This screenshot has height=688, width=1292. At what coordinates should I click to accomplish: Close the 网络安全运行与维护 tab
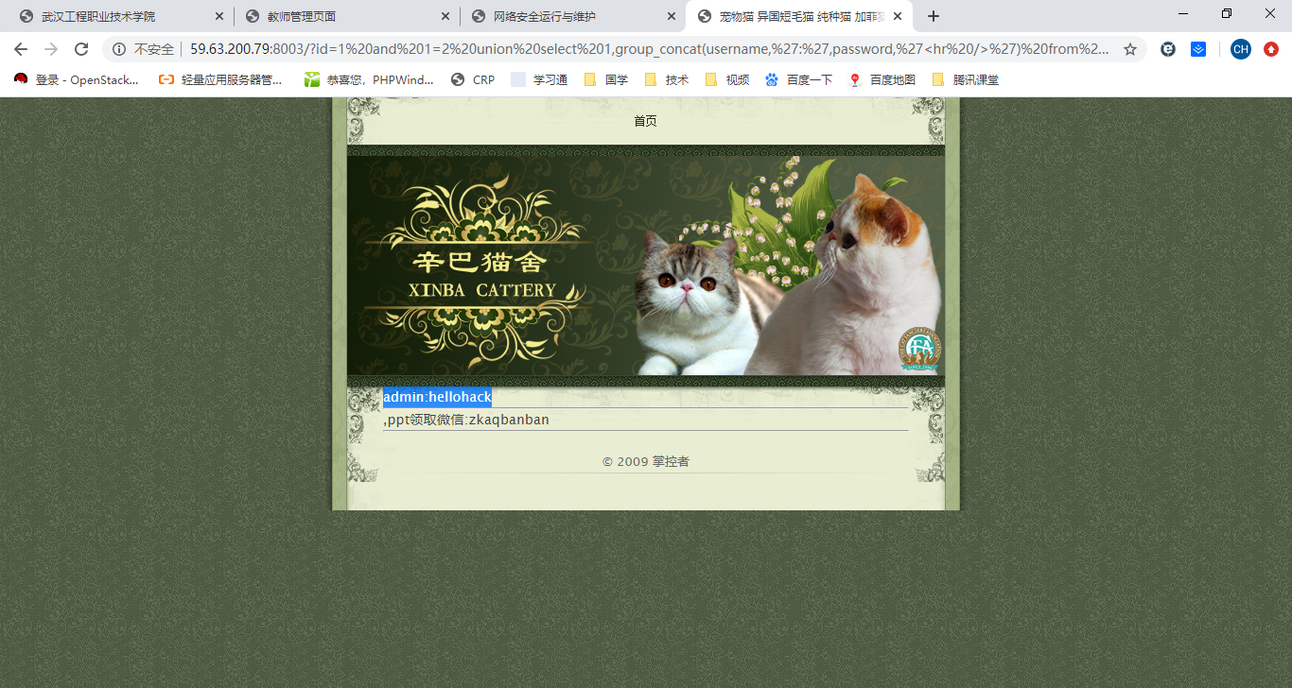click(672, 16)
